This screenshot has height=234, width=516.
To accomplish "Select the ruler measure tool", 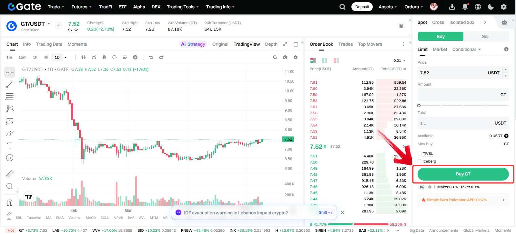I will pos(10,174).
